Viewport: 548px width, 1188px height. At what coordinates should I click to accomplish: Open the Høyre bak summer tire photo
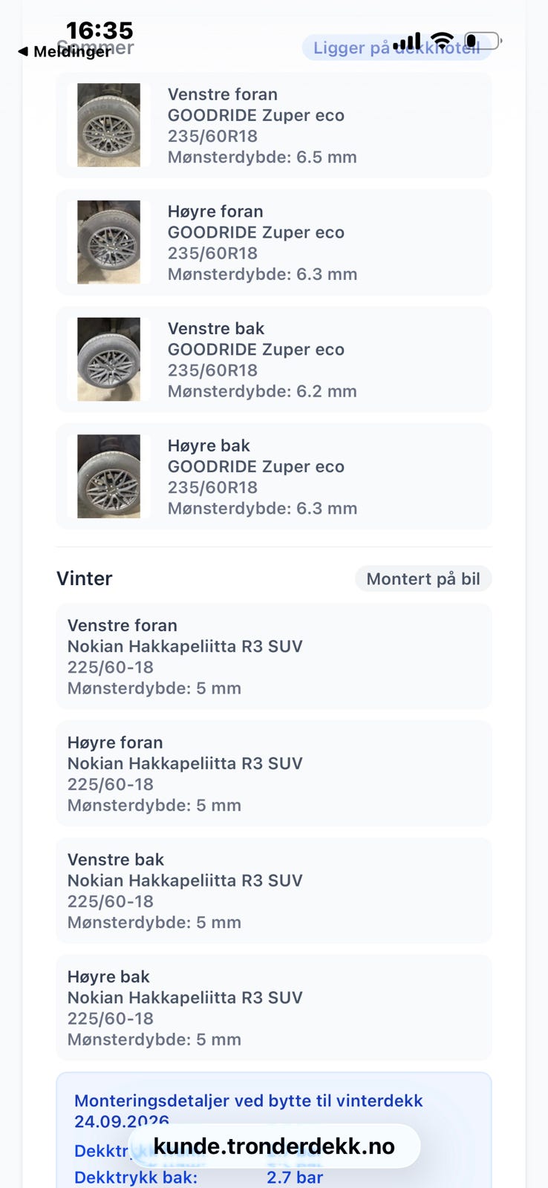[x=108, y=476]
